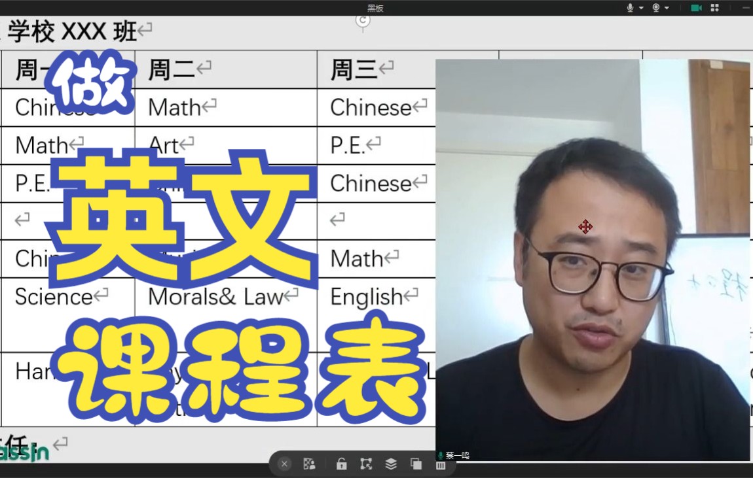Select the transform resize tool
This screenshot has height=478, width=753.
click(x=366, y=464)
